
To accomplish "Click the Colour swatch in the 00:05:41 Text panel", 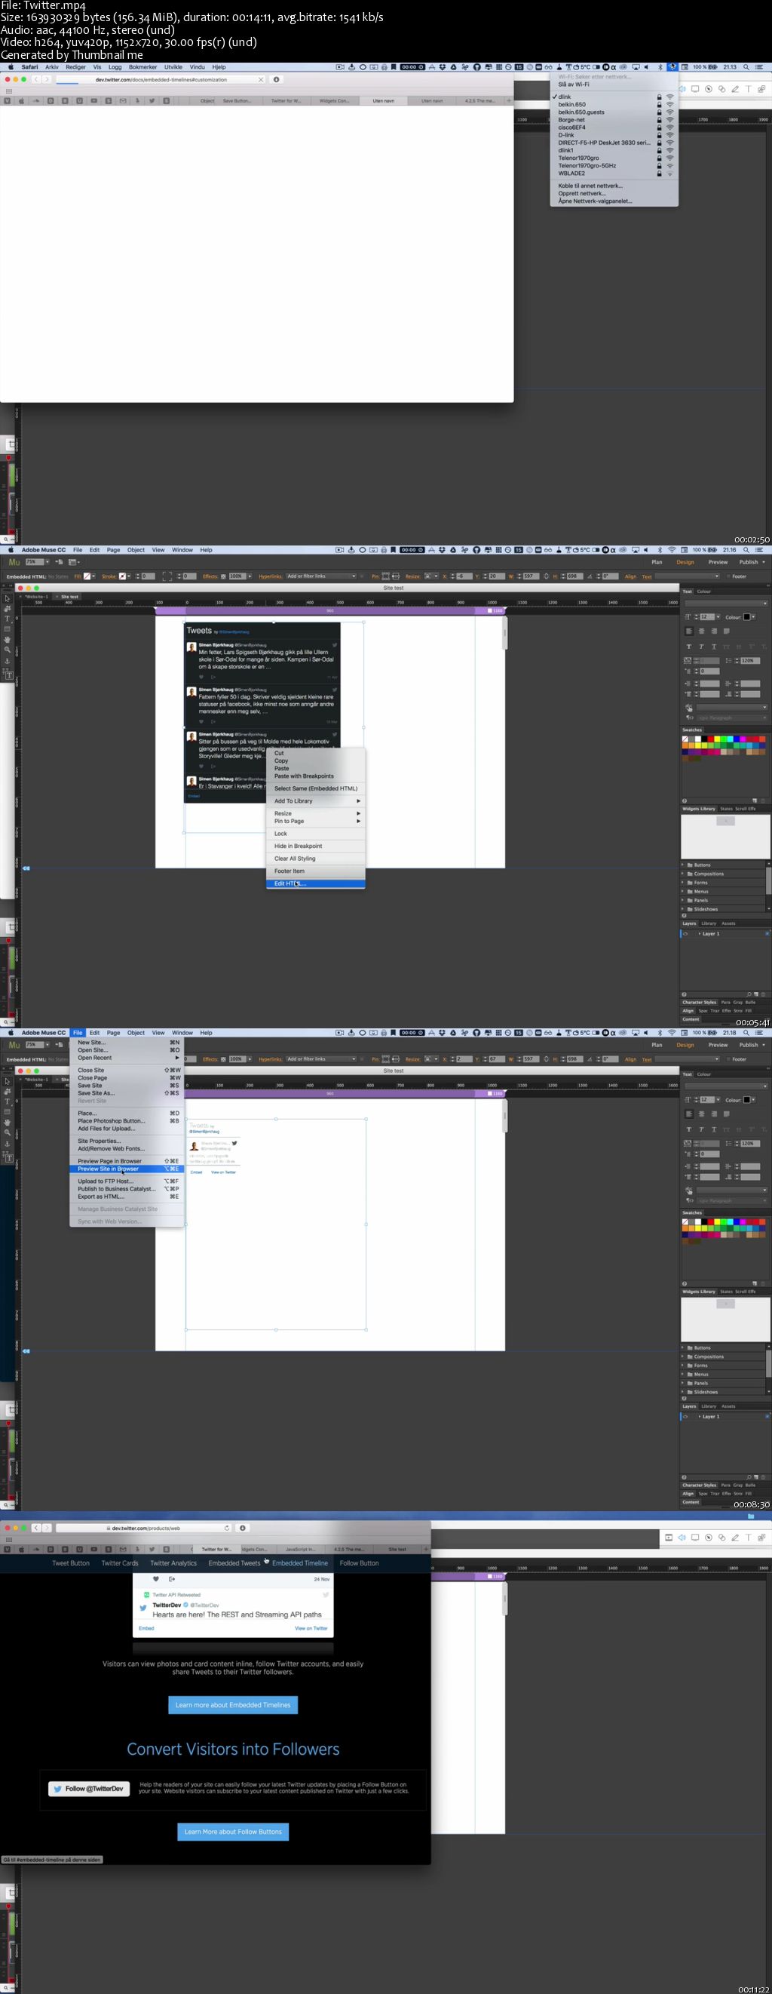I will tap(747, 618).
